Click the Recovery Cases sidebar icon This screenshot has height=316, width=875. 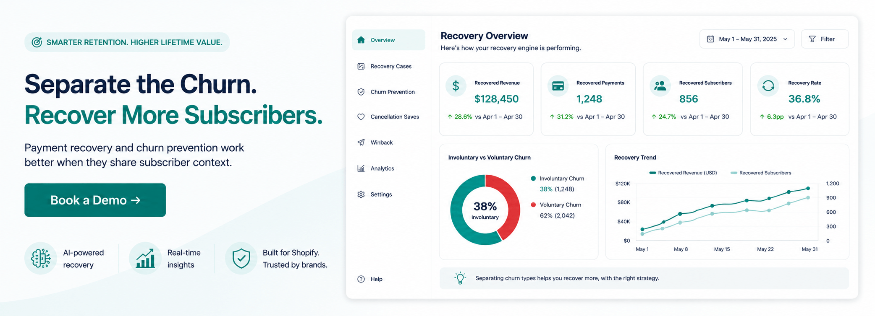tap(361, 66)
